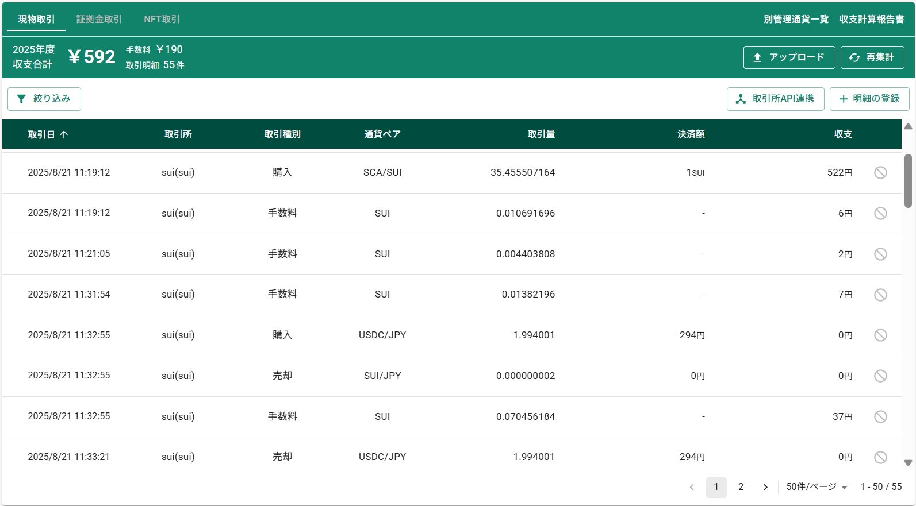The width and height of the screenshot is (916, 506).
Task: Click the 取引明細 55件 summary text
Action: pos(155,65)
